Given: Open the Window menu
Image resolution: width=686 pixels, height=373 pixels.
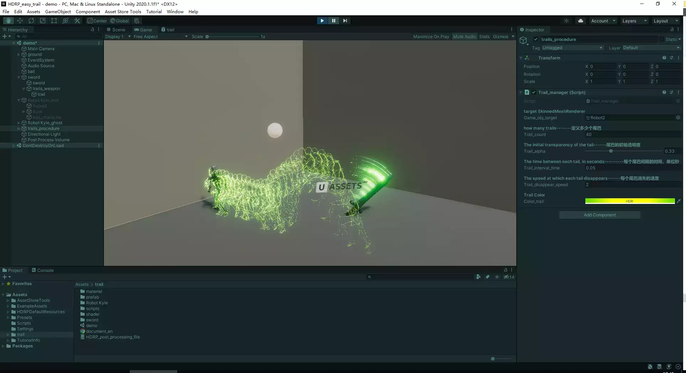Looking at the screenshot, I should click(175, 11).
